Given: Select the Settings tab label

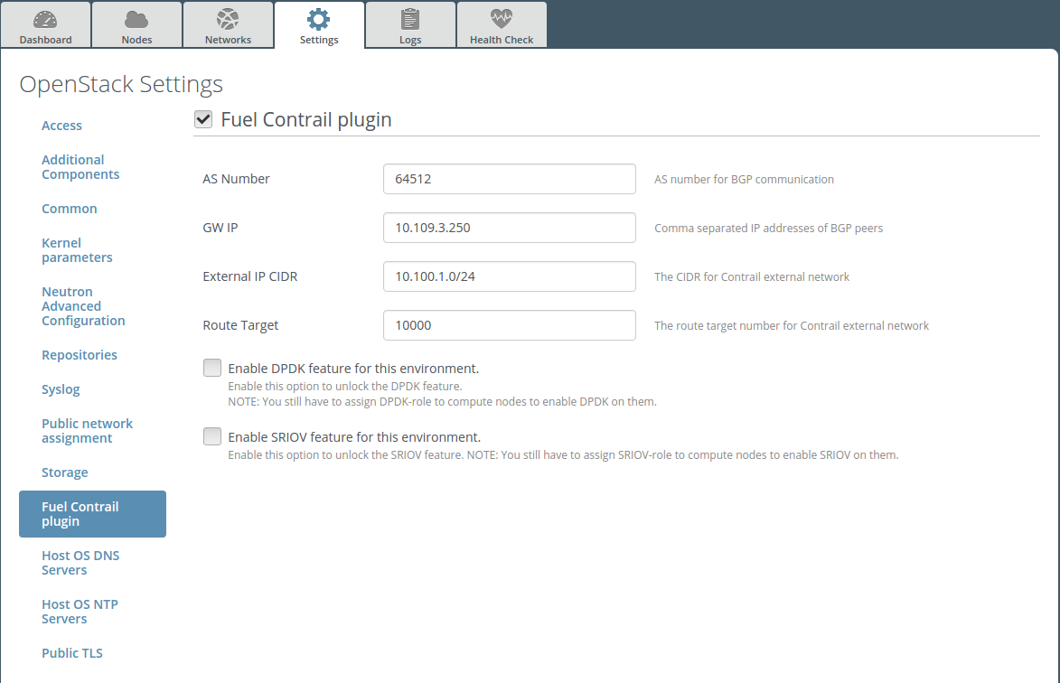Looking at the screenshot, I should [x=319, y=40].
